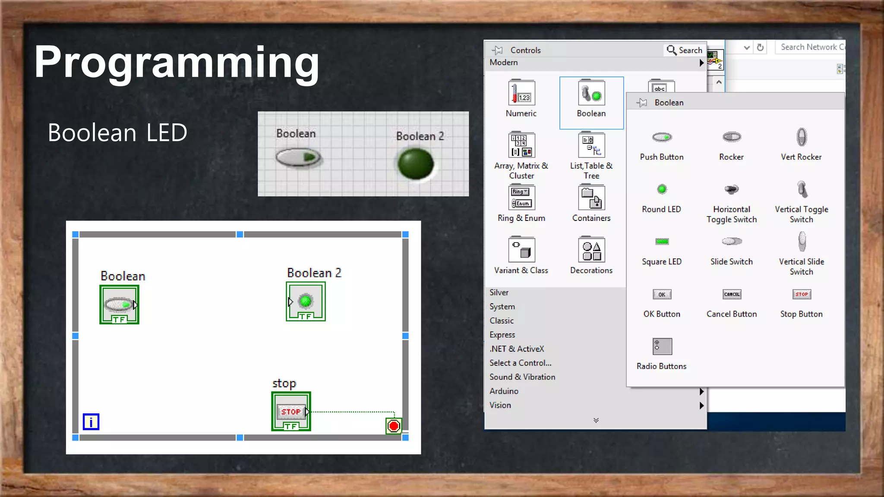Click the loop condition stop terminal

point(394,426)
